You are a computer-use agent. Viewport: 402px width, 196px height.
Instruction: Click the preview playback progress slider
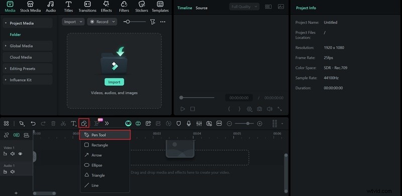(197, 97)
